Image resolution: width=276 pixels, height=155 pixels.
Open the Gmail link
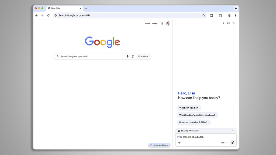[147, 23]
